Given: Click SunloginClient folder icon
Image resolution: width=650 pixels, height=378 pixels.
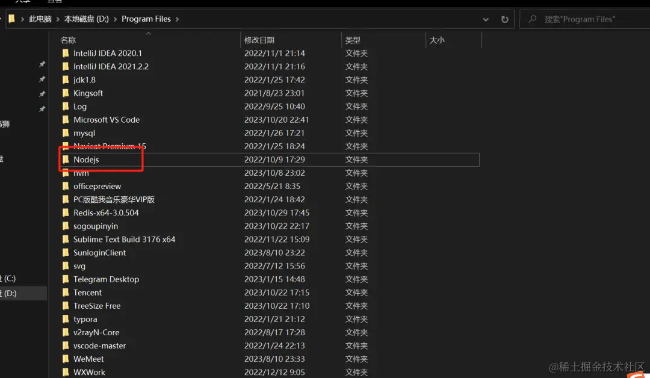Looking at the screenshot, I should [66, 252].
